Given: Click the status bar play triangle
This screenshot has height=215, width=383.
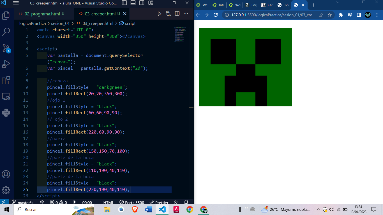Looking at the screenshot, I should tap(75, 202).
